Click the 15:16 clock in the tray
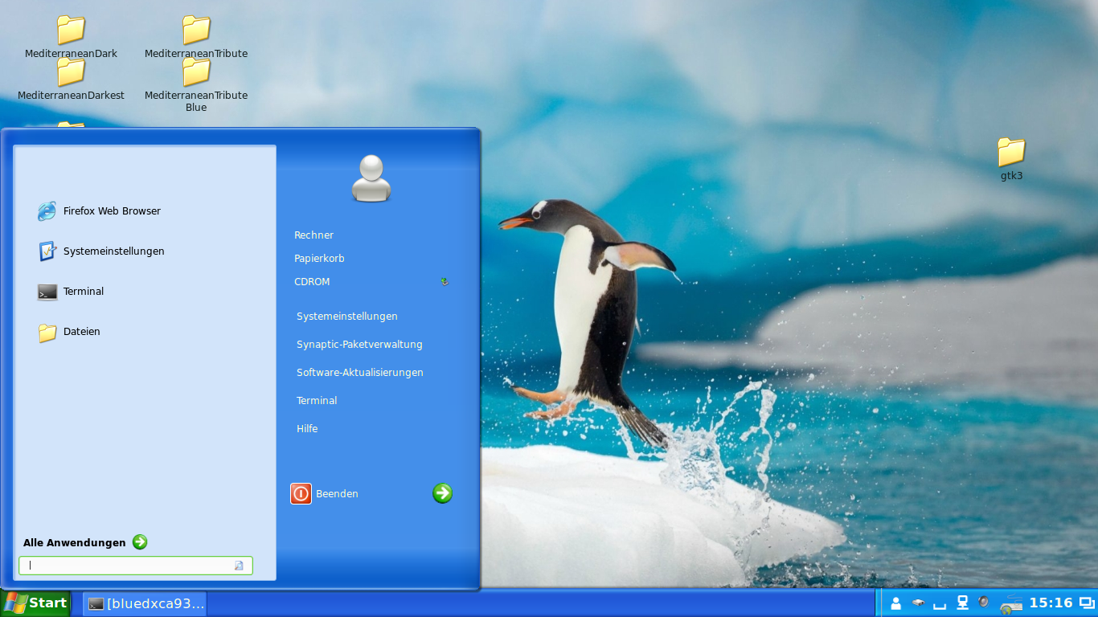Viewport: 1098px width, 617px height. (1051, 603)
